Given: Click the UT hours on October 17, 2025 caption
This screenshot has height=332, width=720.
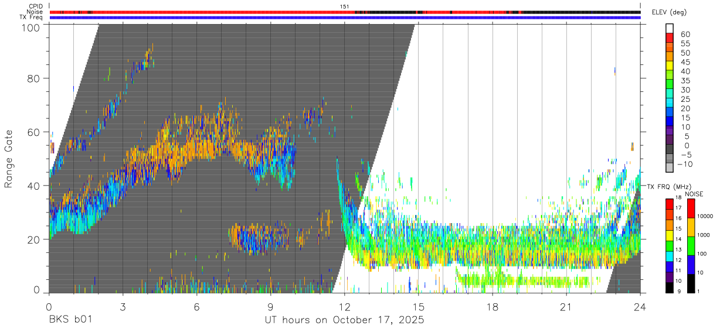Looking at the screenshot, I should click(x=344, y=320).
